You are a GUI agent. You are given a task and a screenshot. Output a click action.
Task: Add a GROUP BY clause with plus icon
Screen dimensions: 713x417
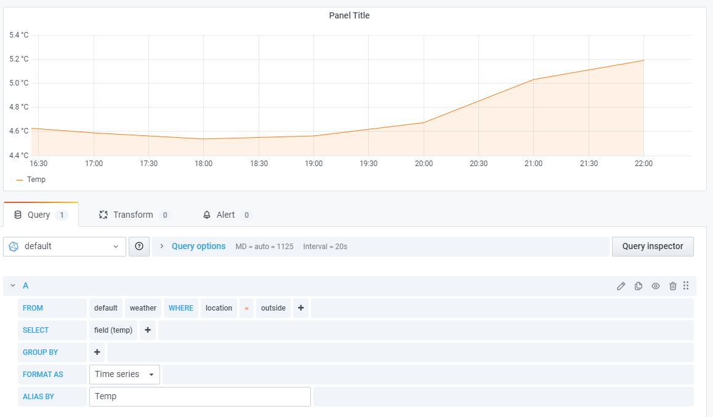pos(97,352)
